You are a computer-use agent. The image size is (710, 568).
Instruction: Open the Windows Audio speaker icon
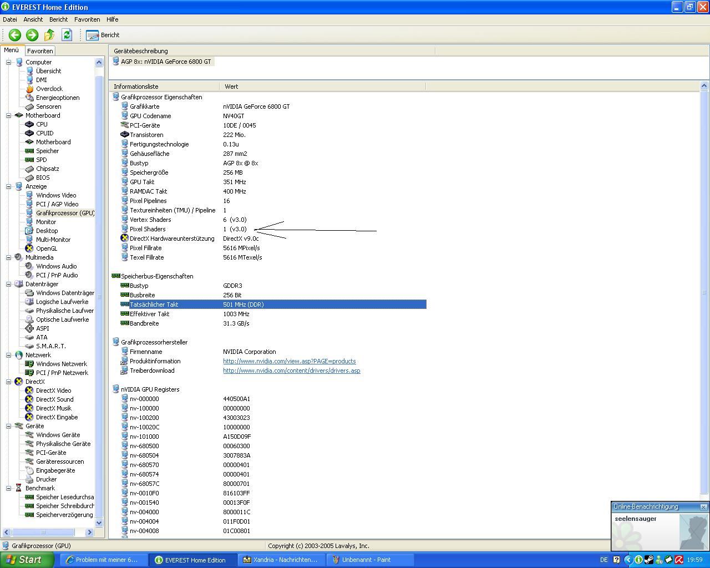click(30, 266)
